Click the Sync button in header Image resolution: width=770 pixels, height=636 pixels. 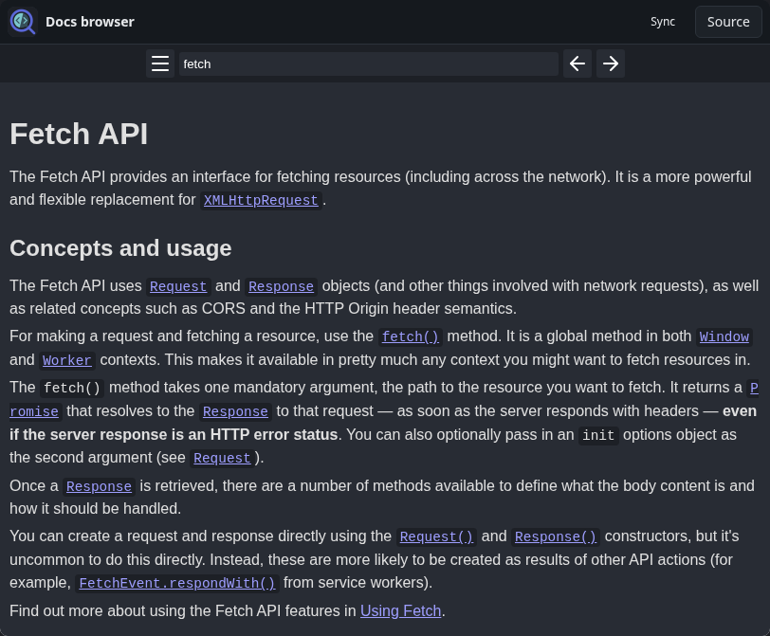pos(663,22)
